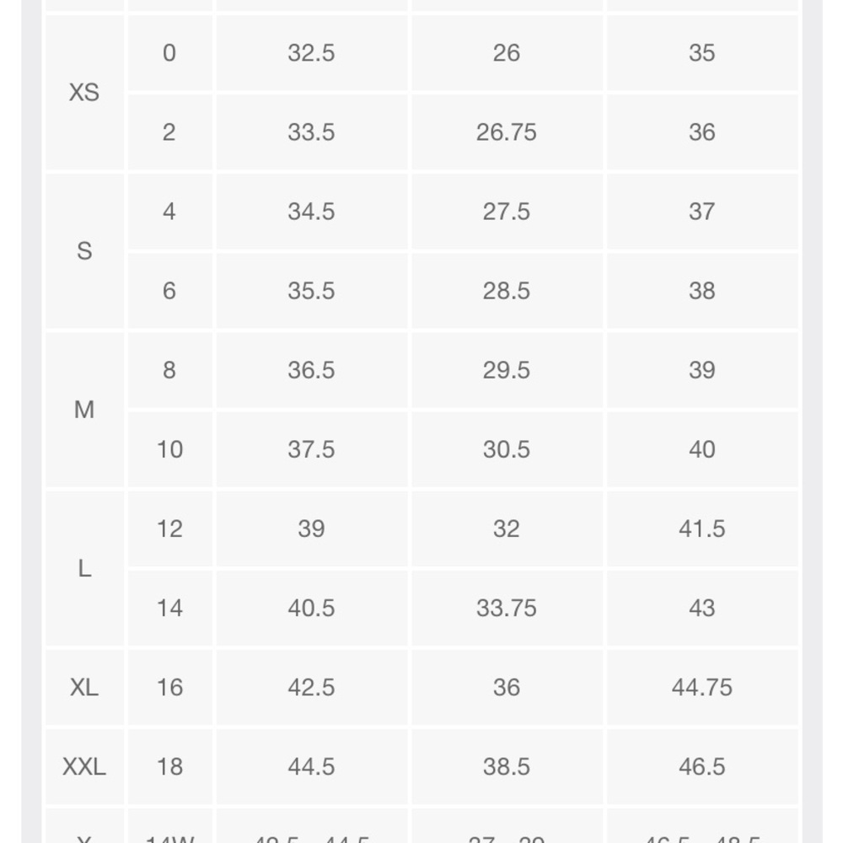Click the 37.5 measurement cell
Viewport: 843px width, 843px height.
pos(311,449)
